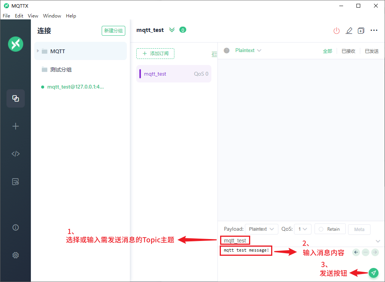Click the unread message count badge 0

[x=183, y=30]
